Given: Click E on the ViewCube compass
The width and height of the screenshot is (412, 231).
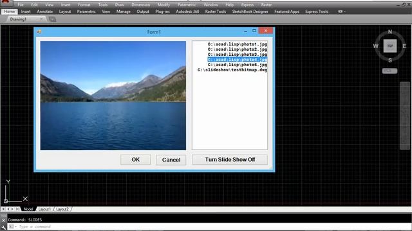Looking at the screenshot, I should coord(404,46).
